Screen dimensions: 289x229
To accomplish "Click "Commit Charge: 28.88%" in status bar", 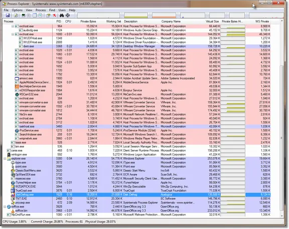I will click(x=47, y=221).
